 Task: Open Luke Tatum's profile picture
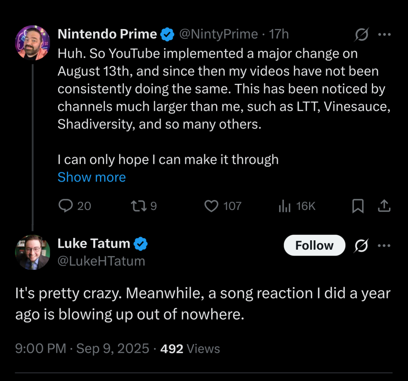33,252
